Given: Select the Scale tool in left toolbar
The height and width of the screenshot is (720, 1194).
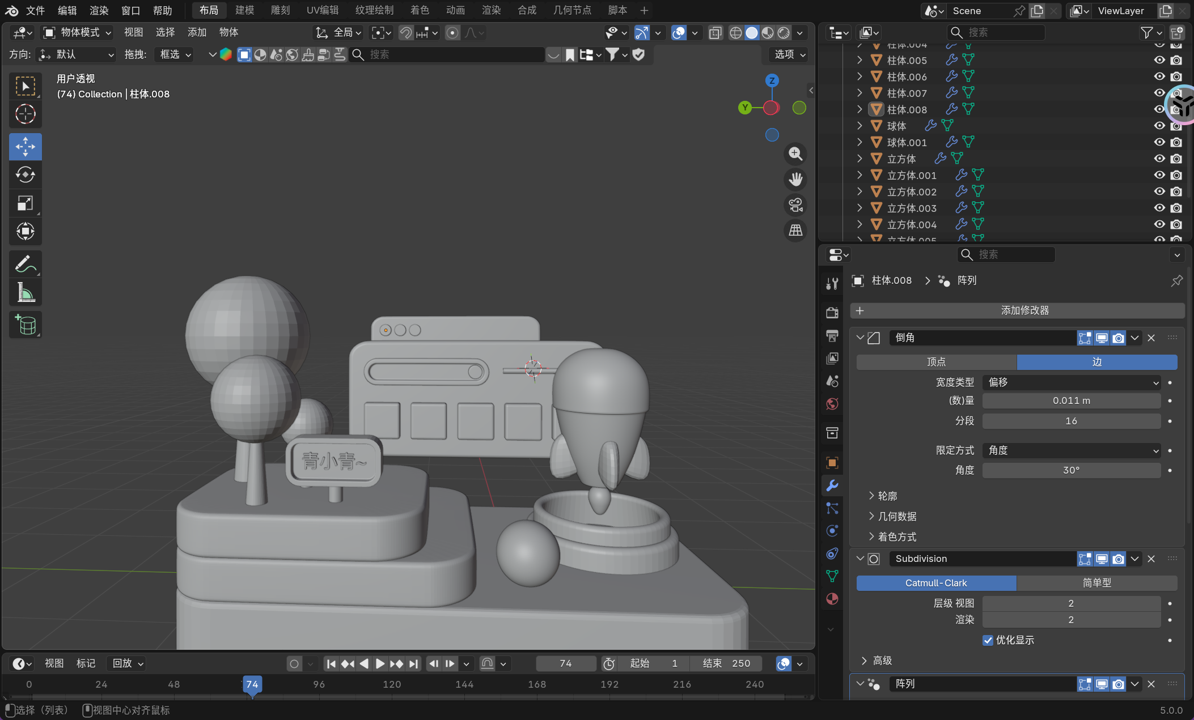Looking at the screenshot, I should pyautogui.click(x=26, y=203).
